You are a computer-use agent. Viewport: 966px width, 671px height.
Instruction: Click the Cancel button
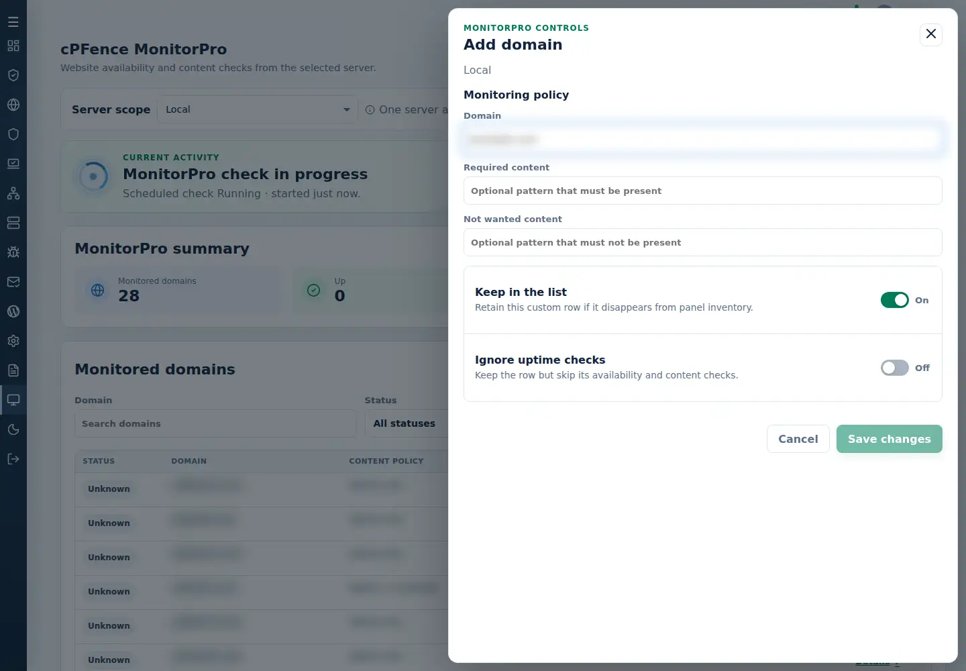pyautogui.click(x=798, y=439)
